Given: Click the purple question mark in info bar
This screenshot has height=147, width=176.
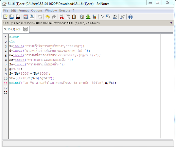Looking at the screenshot, I should pos(171,23).
